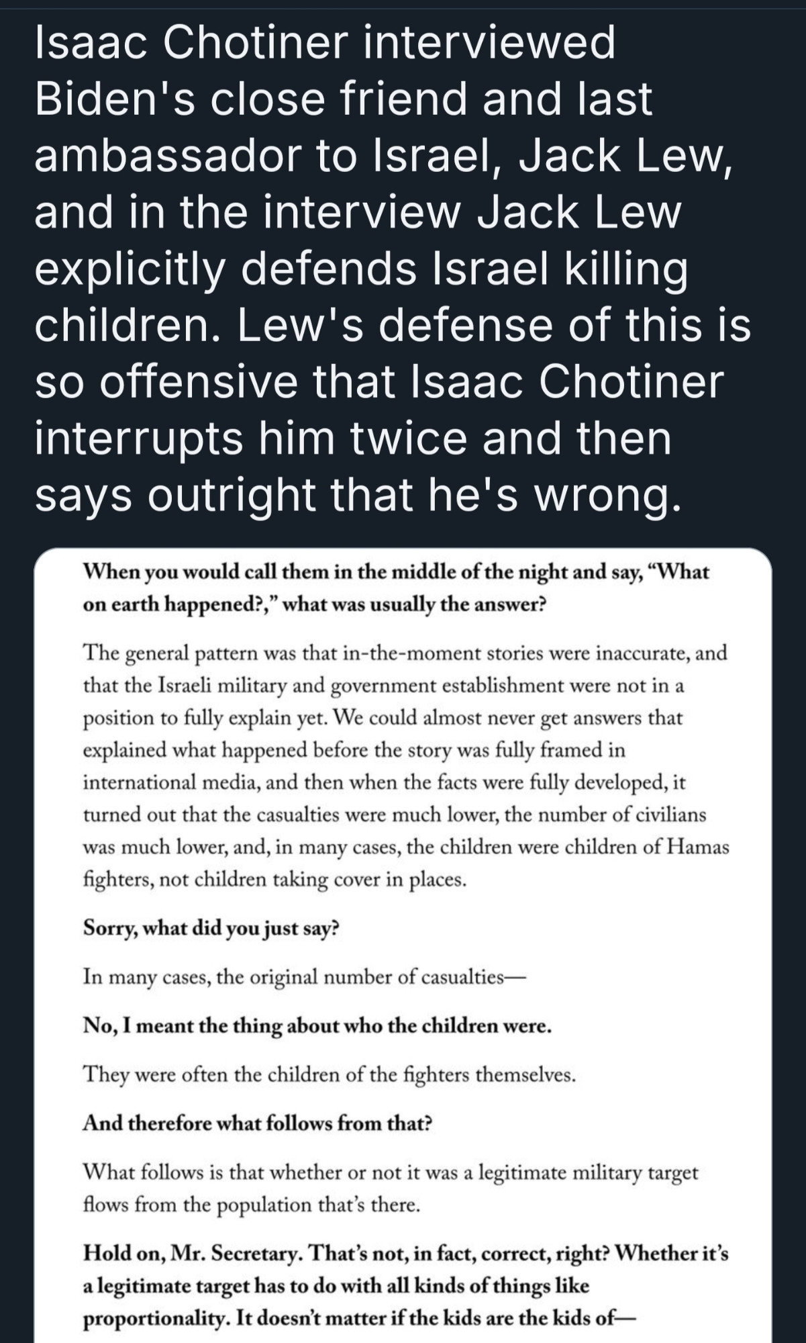The height and width of the screenshot is (1343, 806).
Task: Click the line "Biden's close friend and last"
Action: tap(343, 99)
